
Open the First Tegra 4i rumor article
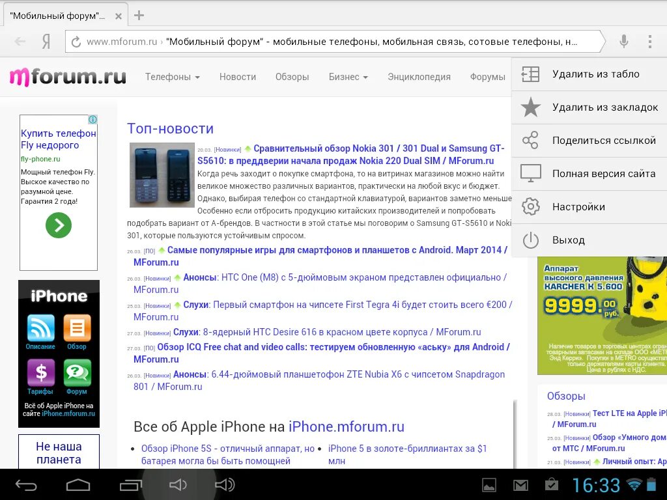pos(323,311)
